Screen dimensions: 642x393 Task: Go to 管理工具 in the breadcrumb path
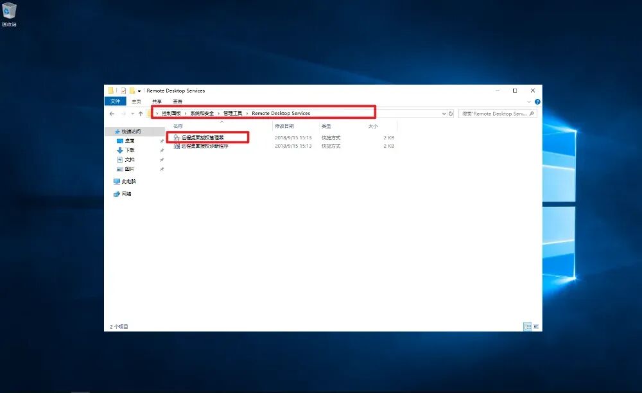click(232, 114)
